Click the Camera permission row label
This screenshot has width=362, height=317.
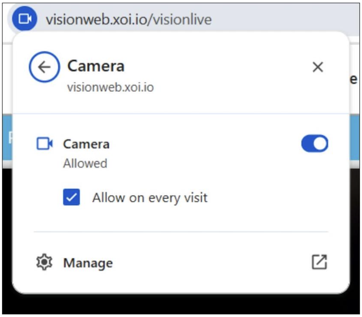pyautogui.click(x=86, y=144)
